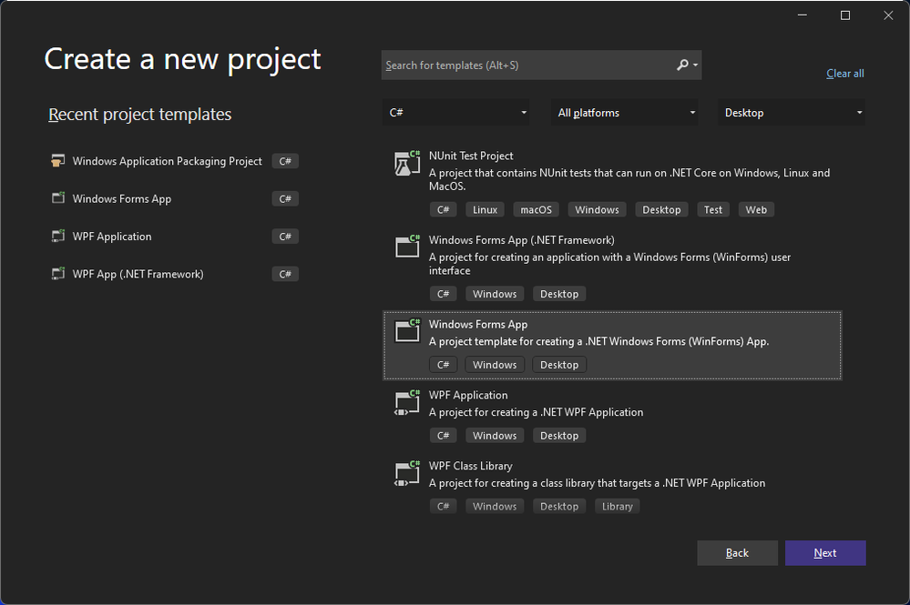910x605 pixels.
Task: Open the Desktop project type dropdown
Action: coord(792,113)
